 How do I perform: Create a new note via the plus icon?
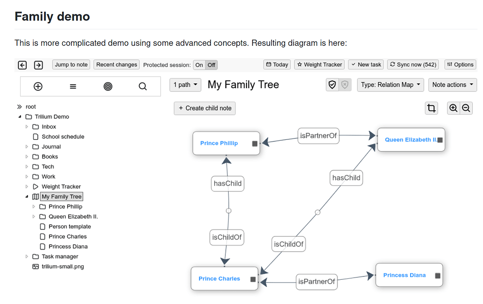click(x=38, y=86)
